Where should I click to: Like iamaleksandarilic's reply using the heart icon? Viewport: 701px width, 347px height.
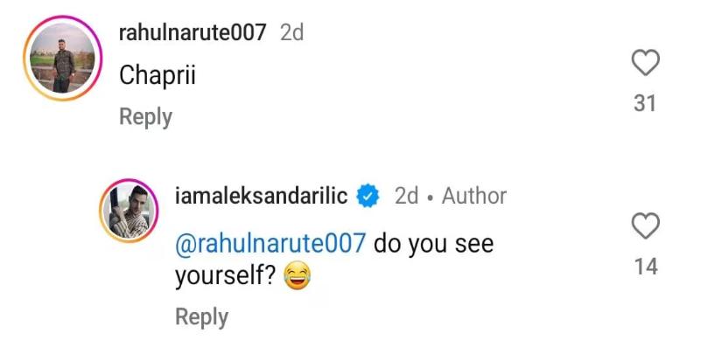coord(645,226)
